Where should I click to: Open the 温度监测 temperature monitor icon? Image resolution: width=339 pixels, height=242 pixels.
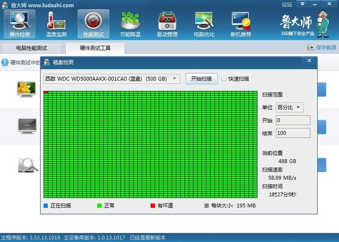pos(57,24)
